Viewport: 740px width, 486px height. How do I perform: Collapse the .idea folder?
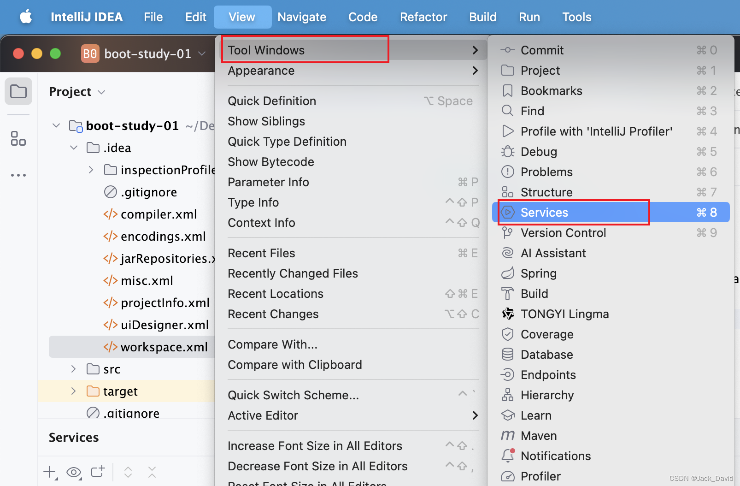tap(74, 148)
